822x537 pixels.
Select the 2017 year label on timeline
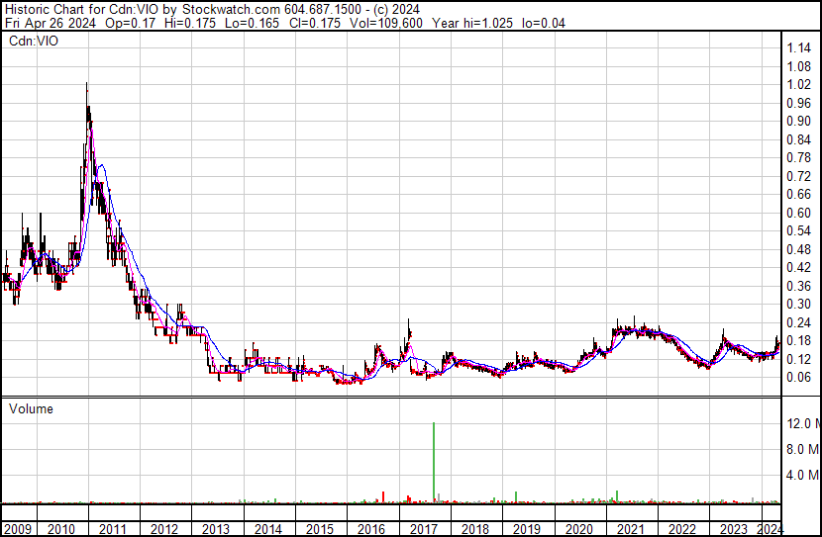pos(423,529)
